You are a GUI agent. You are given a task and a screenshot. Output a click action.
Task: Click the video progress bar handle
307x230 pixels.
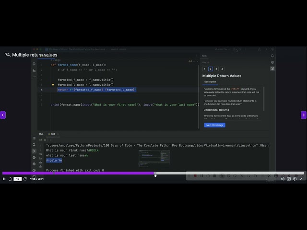point(155,173)
